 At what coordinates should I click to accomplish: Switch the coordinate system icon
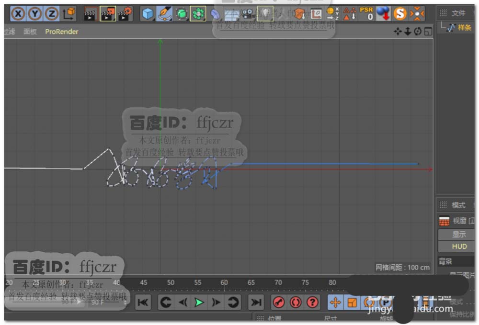click(69, 14)
